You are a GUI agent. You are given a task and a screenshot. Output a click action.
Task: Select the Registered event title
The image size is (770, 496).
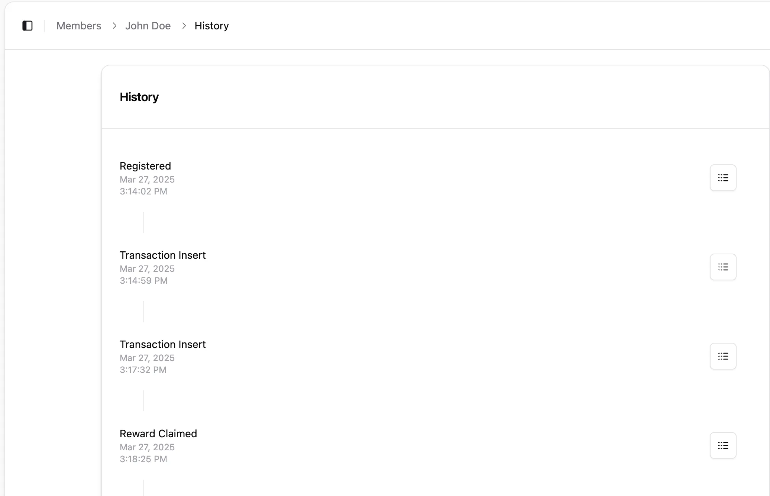point(145,166)
